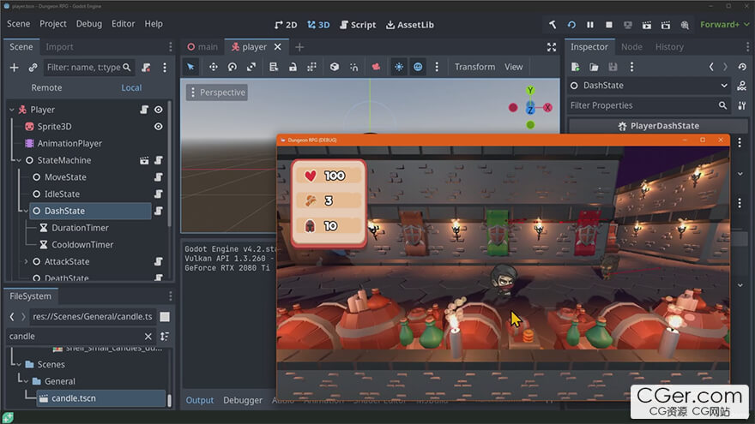Add a new node in Scene dock
The width and height of the screenshot is (755, 424).
(x=14, y=68)
